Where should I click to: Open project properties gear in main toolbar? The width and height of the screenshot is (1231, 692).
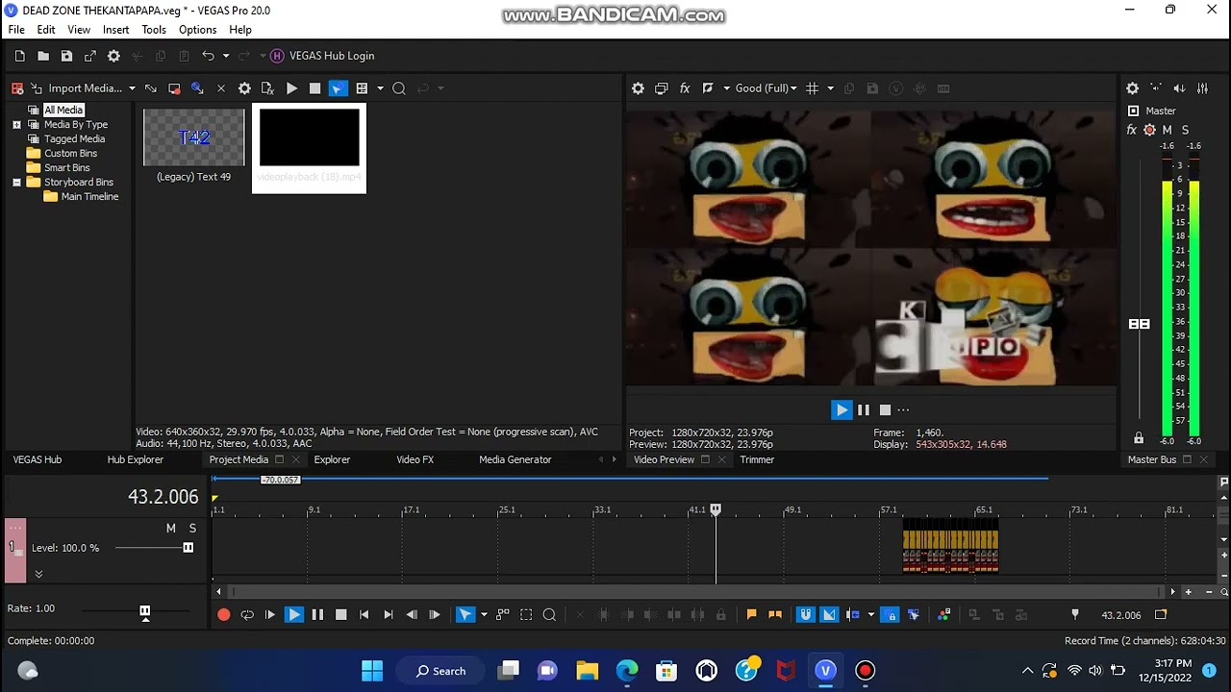pos(113,56)
